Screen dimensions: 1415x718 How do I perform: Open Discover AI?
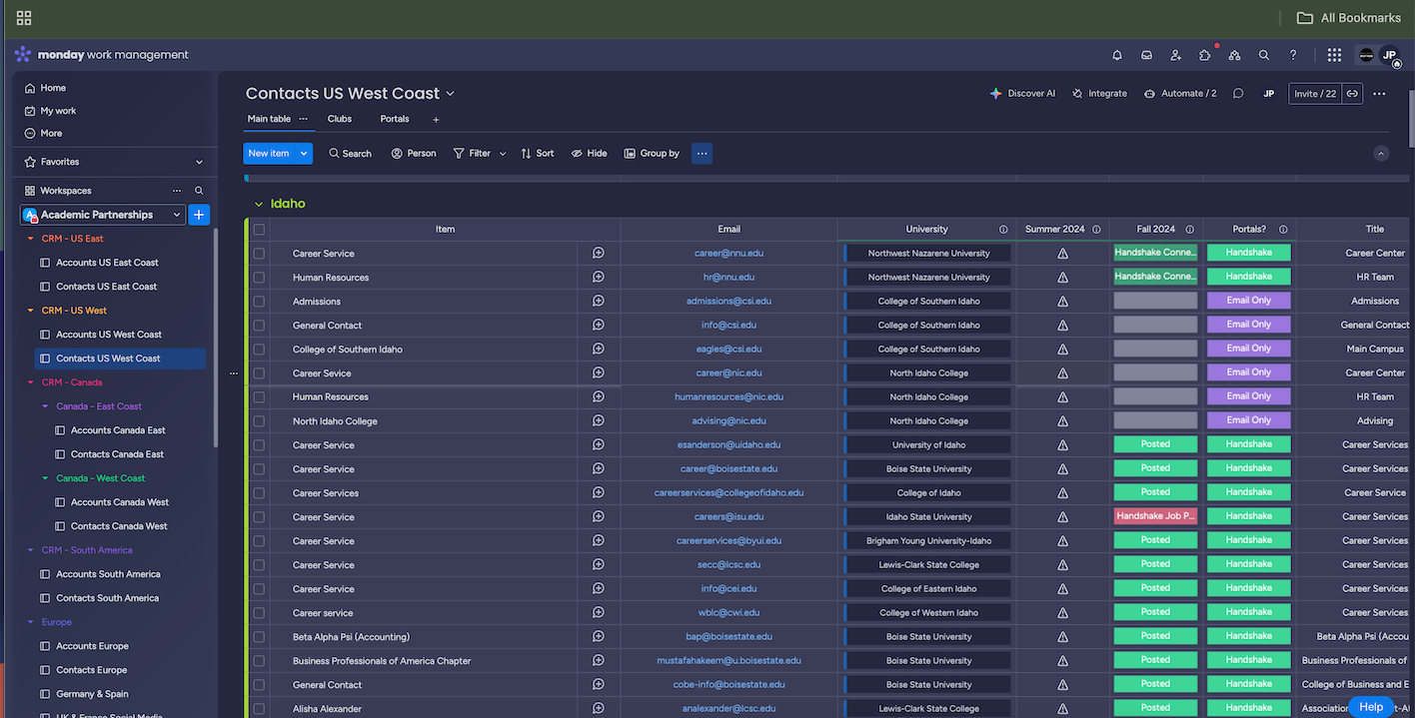[1022, 94]
